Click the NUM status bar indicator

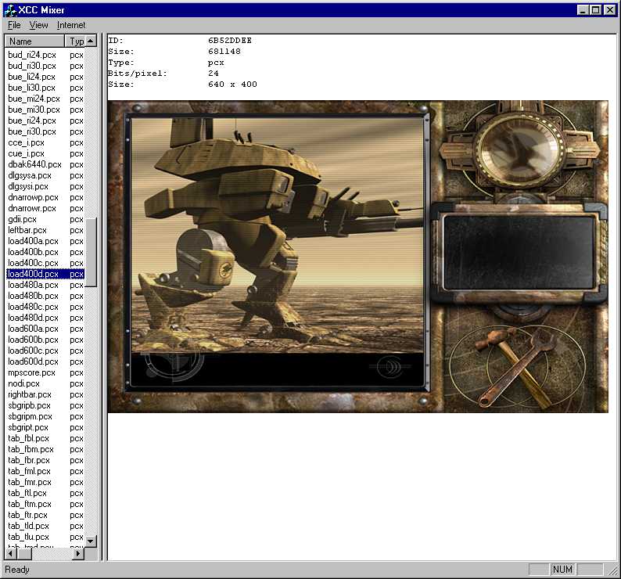(562, 570)
